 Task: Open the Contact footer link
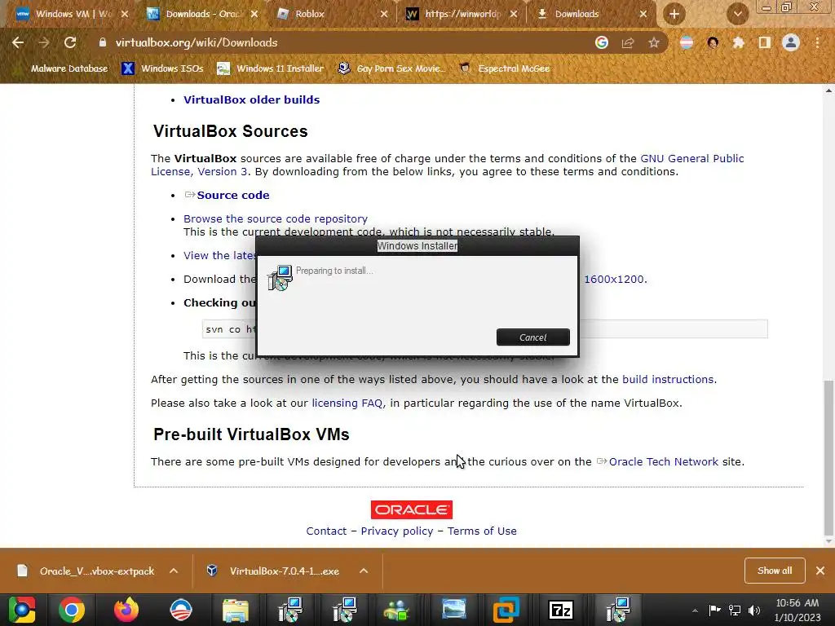coord(326,531)
